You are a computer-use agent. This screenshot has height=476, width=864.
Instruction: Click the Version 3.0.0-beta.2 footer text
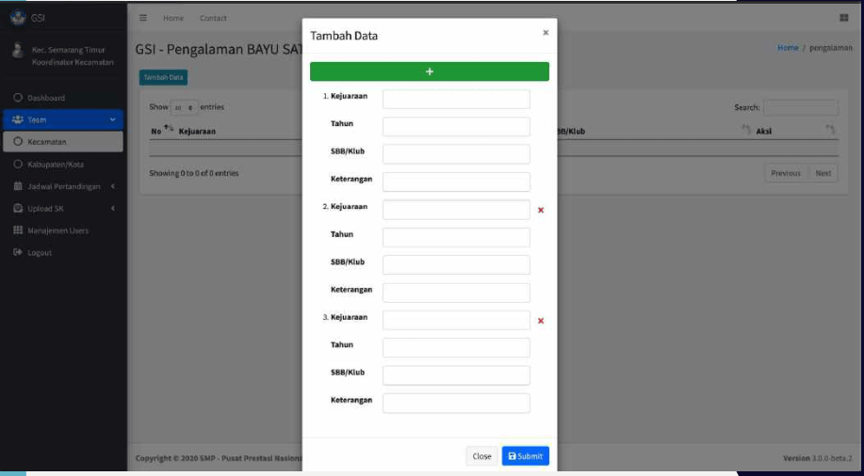[x=818, y=458]
